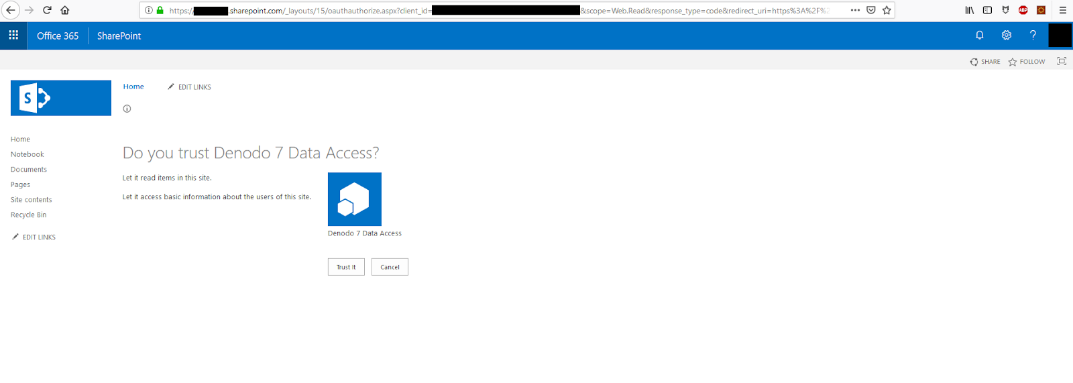
Task: Follow this site with the FOLLOW star
Action: pyautogui.click(x=1027, y=62)
